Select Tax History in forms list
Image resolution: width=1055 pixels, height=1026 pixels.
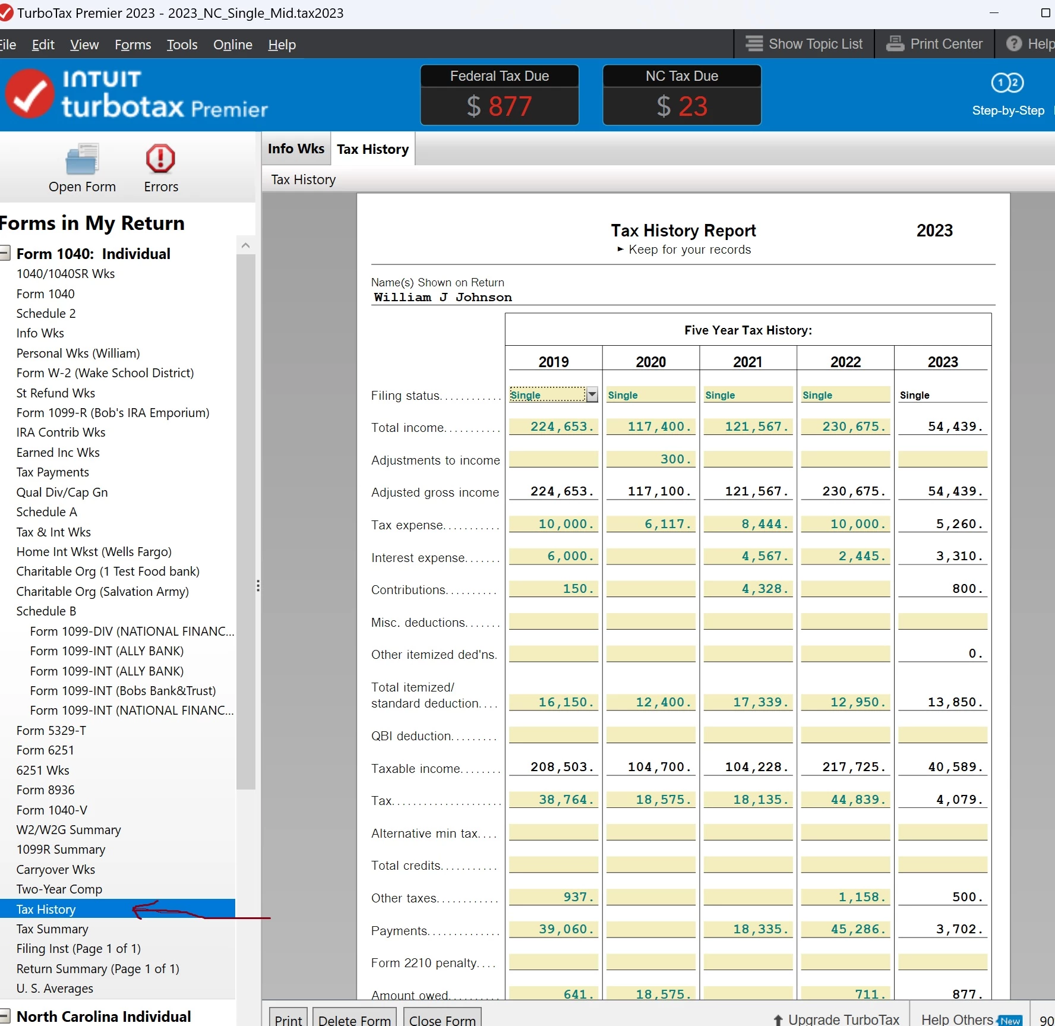point(118,909)
